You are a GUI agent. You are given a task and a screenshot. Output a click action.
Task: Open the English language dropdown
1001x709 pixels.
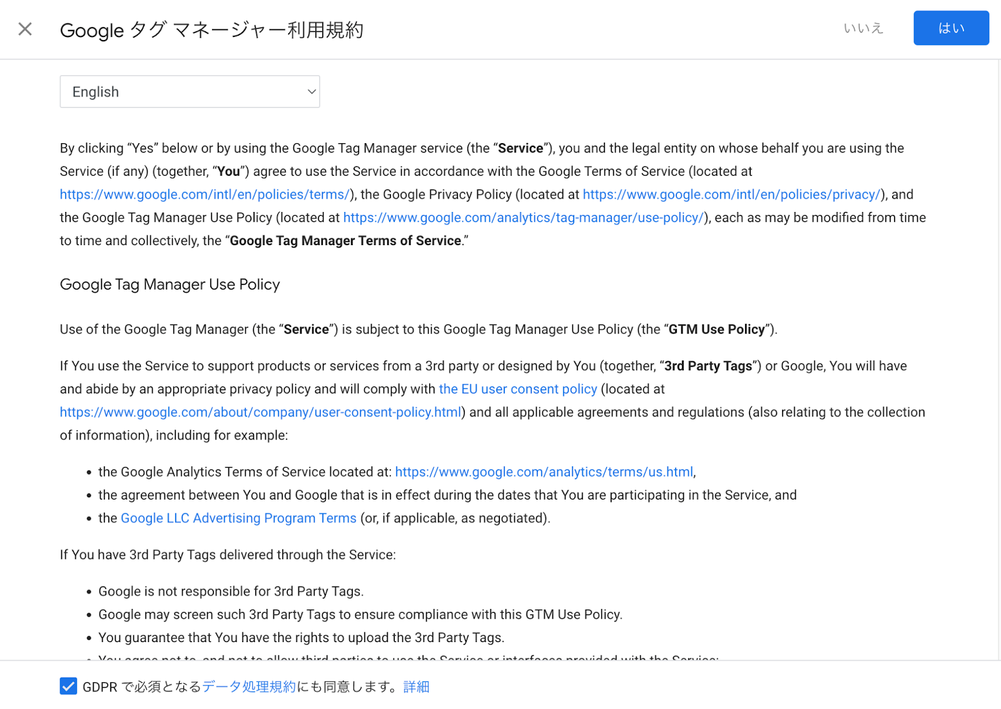(x=190, y=92)
